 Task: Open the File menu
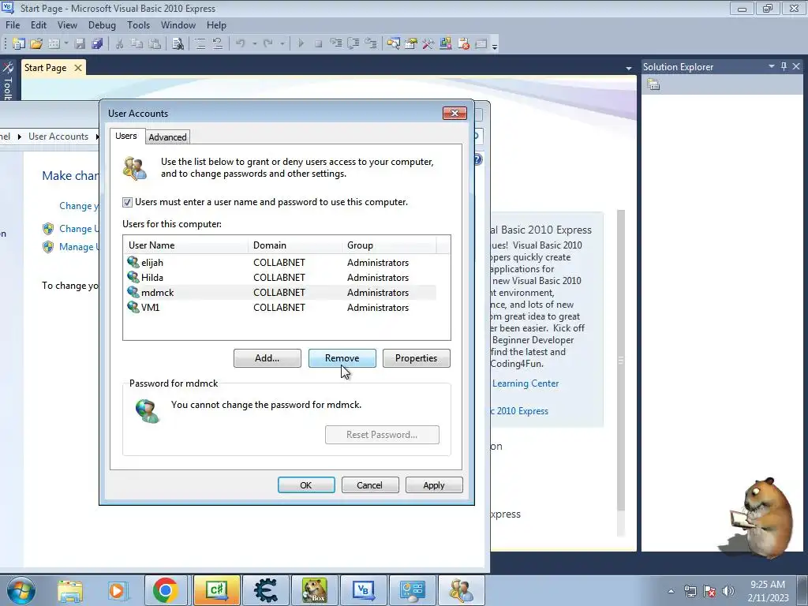point(13,24)
